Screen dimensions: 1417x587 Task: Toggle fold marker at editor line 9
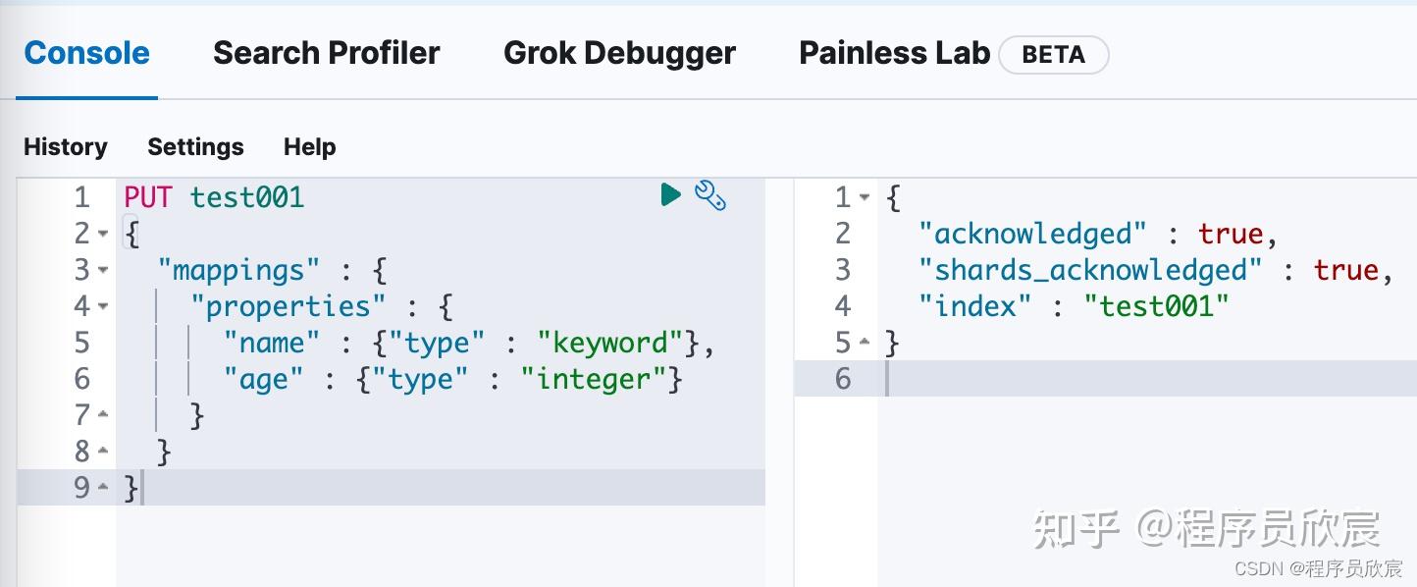point(103,488)
